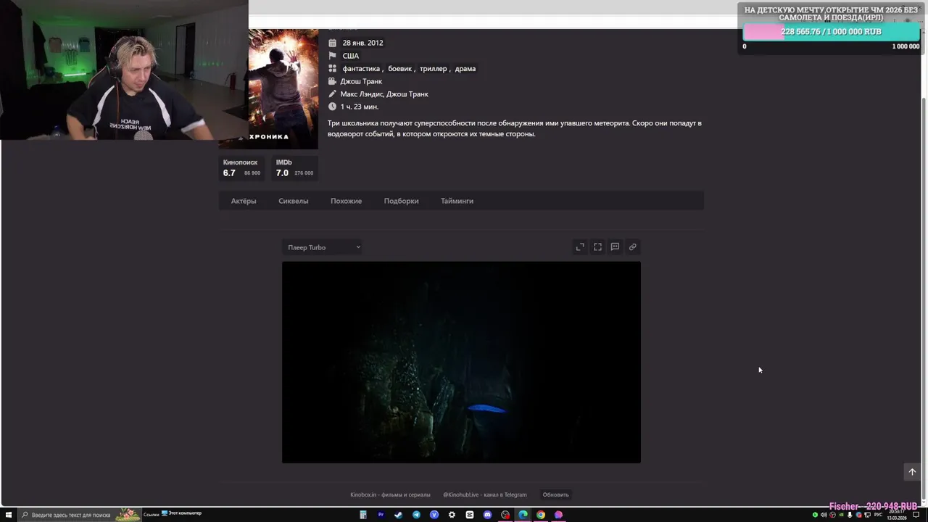Switch to the Сиквелы tab
The height and width of the screenshot is (522, 928).
pos(293,201)
